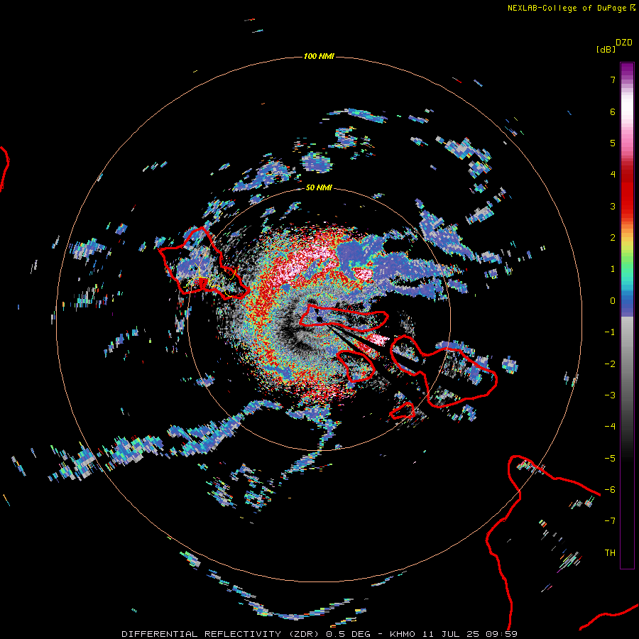Click the ZDR color scale bar
The image size is (639, 639).
[627, 315]
